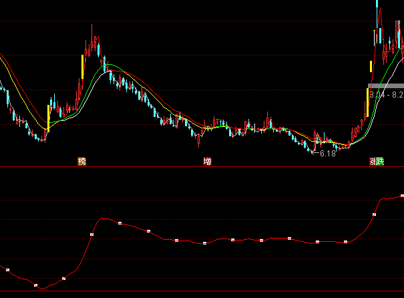The height and width of the screenshot is (298, 404).
Task: Select the lowest marker at the indicator trough
Action: pos(34,285)
